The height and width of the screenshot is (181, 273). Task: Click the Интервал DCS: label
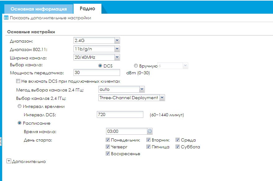pyautogui.click(x=40, y=115)
